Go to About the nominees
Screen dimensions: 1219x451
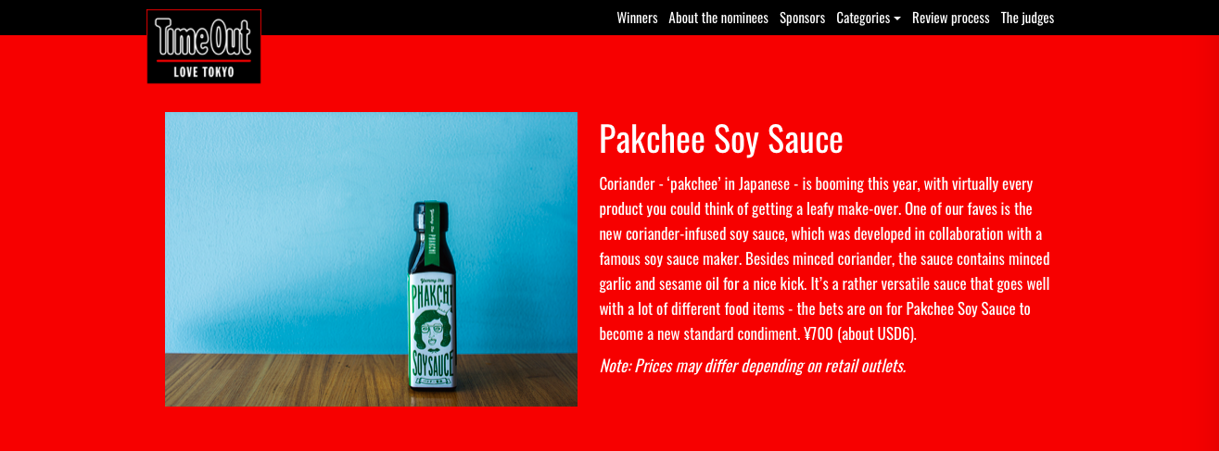(x=718, y=18)
